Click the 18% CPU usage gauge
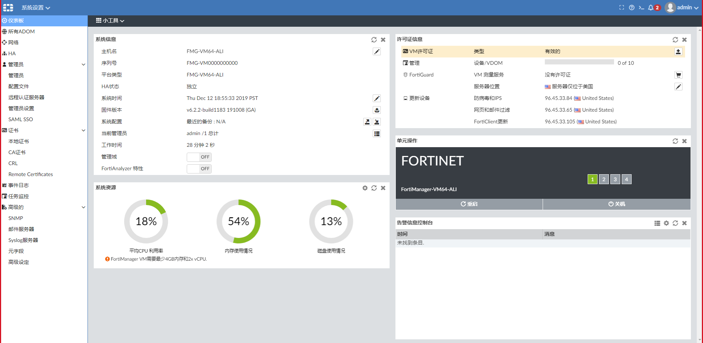This screenshot has width=703, height=343. (146, 221)
